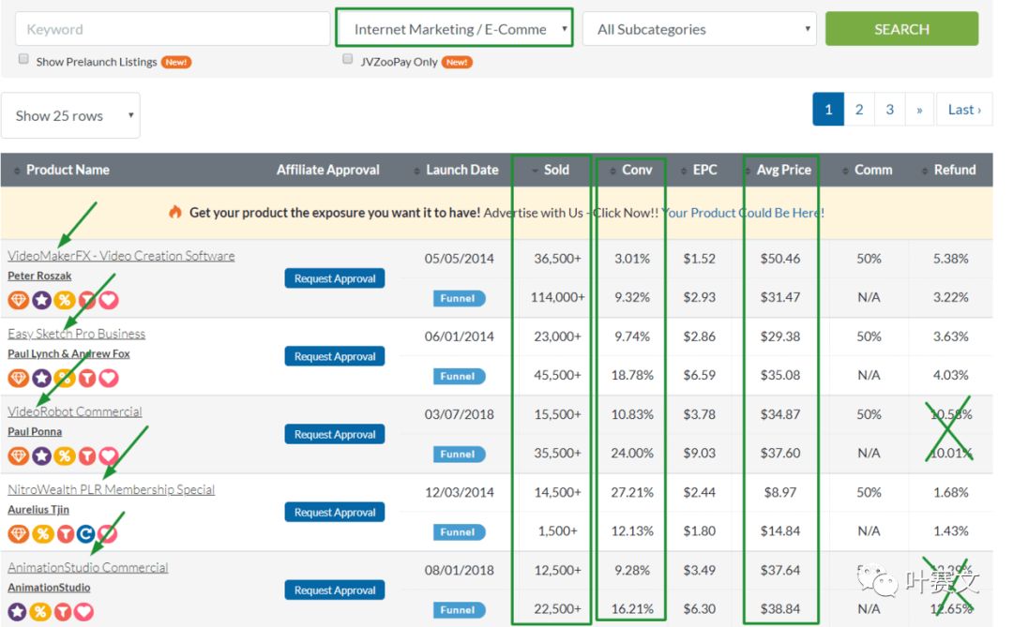Viewport: 1013px width, 627px height.
Task: Sort table by Sold column header
Action: tap(555, 170)
